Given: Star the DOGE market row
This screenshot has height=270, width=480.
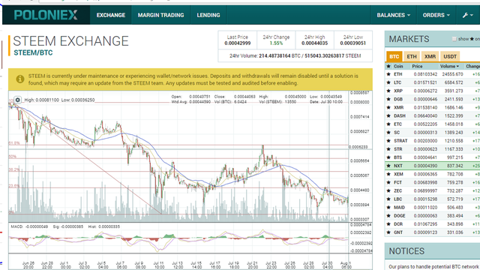Looking at the screenshot, I should pyautogui.click(x=388, y=215).
